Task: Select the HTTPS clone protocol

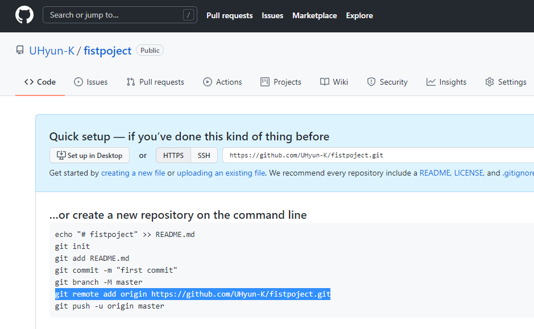Action: pyautogui.click(x=173, y=155)
